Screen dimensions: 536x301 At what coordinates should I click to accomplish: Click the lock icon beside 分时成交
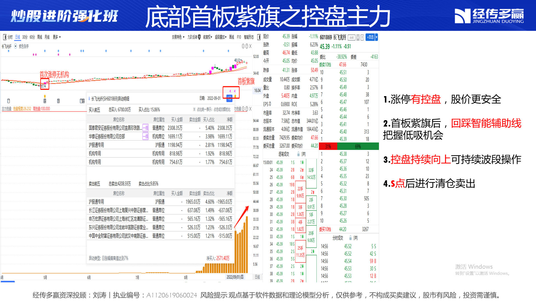(350, 238)
